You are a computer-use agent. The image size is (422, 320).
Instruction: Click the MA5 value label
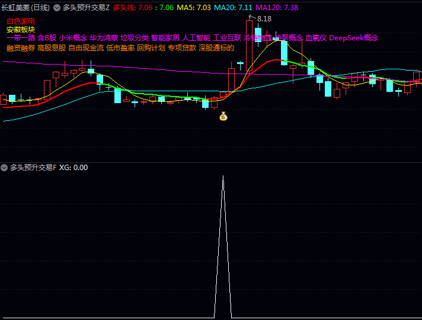point(194,8)
